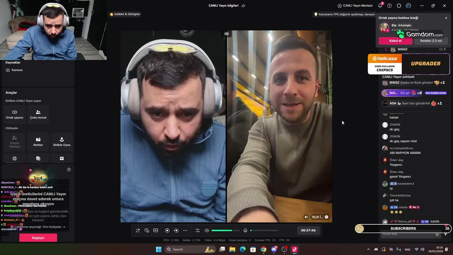Click the 00:37:46 stream timer
The width and height of the screenshot is (453, 255).
(308, 230)
